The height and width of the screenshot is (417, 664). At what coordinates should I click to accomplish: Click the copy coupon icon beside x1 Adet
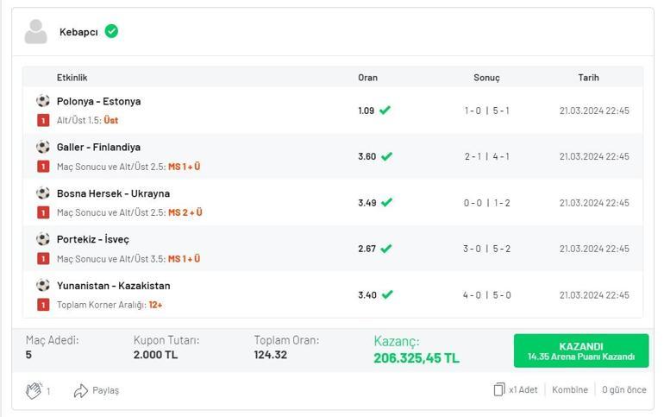coord(498,389)
